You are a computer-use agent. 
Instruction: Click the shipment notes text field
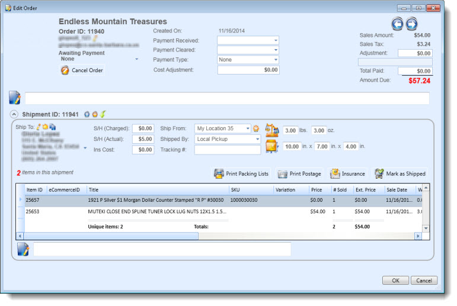(x=162, y=249)
